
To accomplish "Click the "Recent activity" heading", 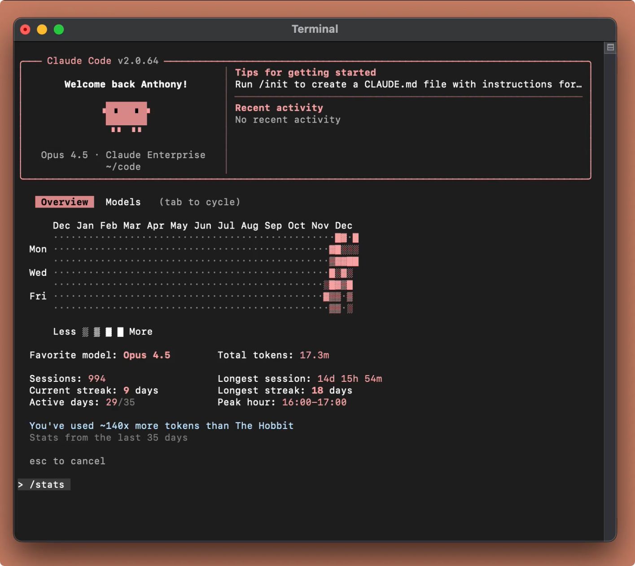I will 279,108.
